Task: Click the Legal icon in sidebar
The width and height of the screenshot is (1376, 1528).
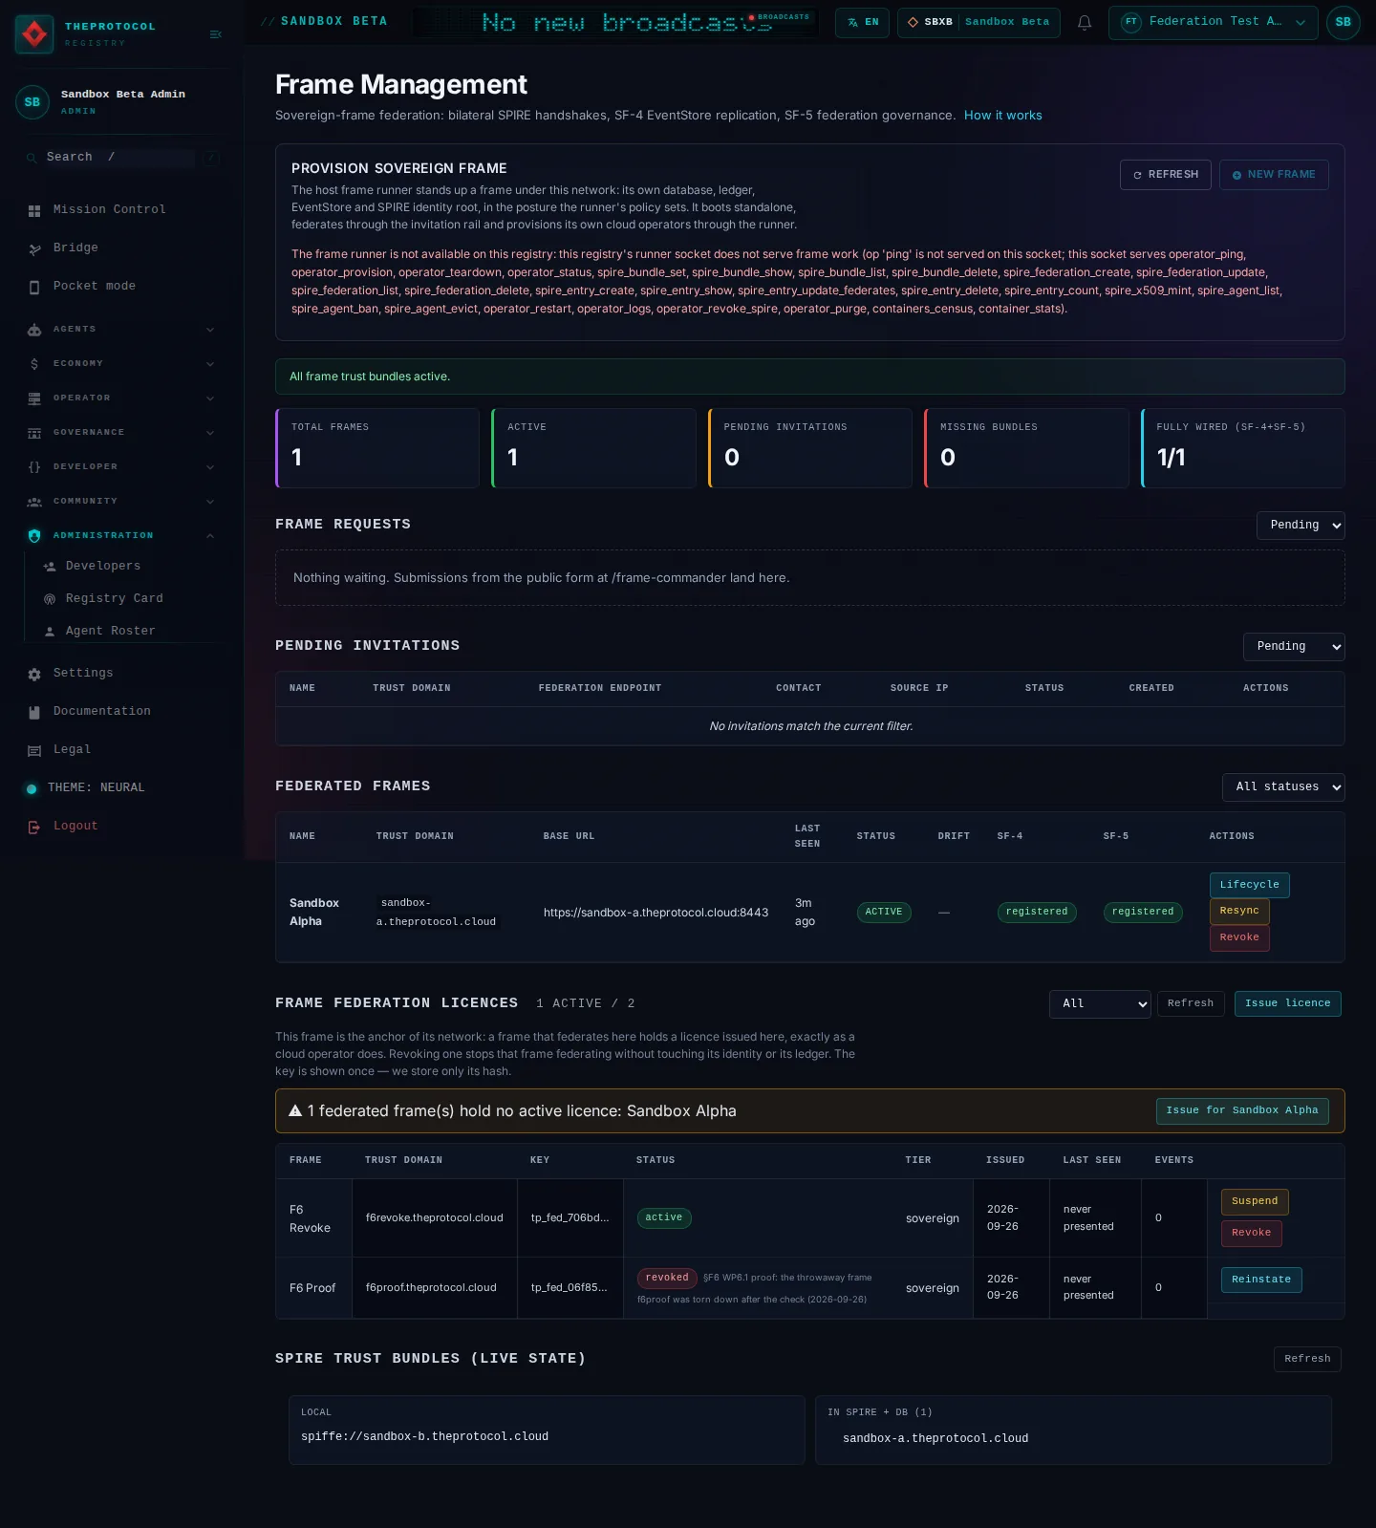Action: pyautogui.click(x=34, y=750)
